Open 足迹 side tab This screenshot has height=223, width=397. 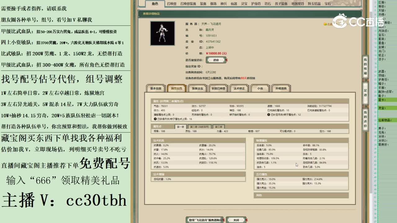point(365,93)
